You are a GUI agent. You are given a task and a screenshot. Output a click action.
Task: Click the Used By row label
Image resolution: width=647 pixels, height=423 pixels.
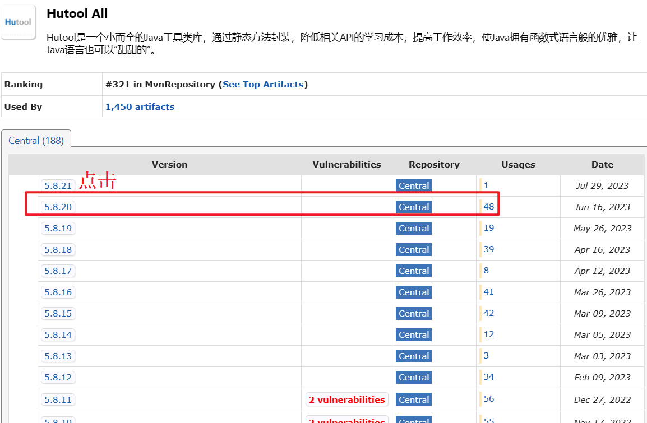pos(23,107)
